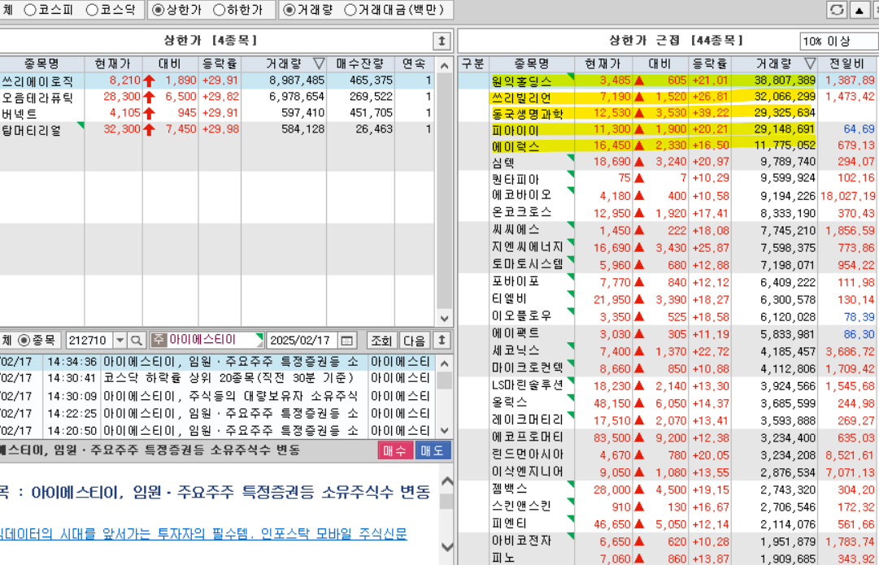Open 코스닥 하락률 상위 20종목 news item
This screenshot has height=565, width=879.
[x=217, y=378]
